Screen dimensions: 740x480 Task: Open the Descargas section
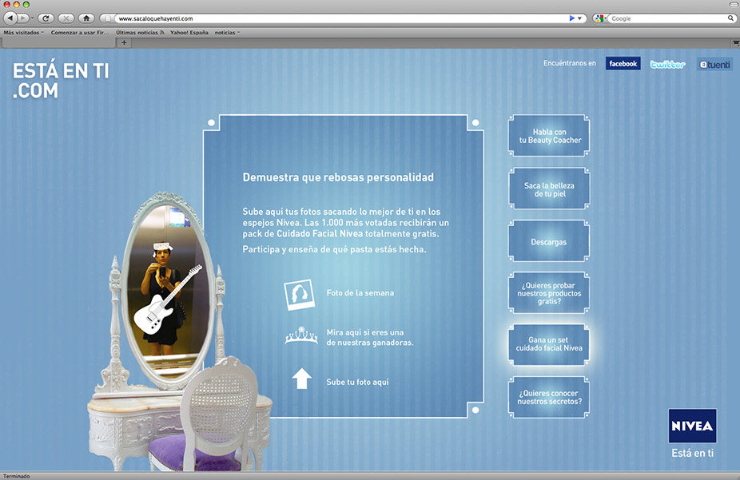point(549,241)
